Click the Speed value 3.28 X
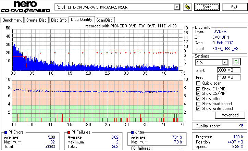The width and height of the screenshot is (248, 151). click(238, 147)
